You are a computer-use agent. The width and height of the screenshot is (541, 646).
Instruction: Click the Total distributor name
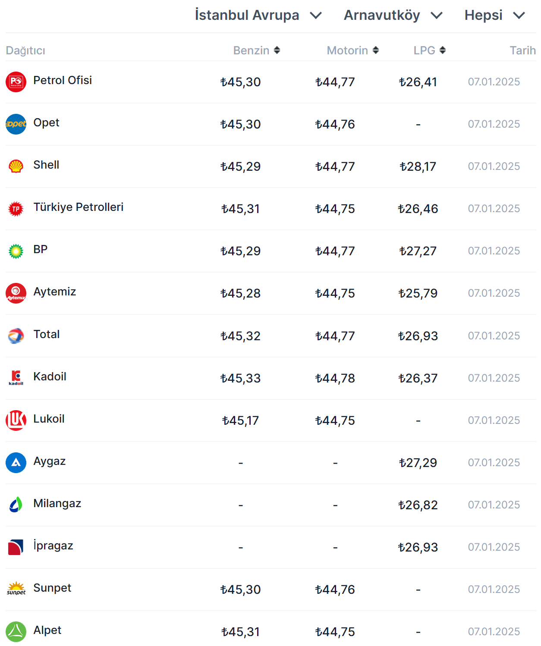[47, 334]
